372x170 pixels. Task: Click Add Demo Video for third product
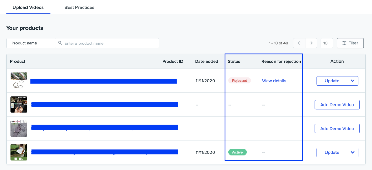pyautogui.click(x=337, y=129)
